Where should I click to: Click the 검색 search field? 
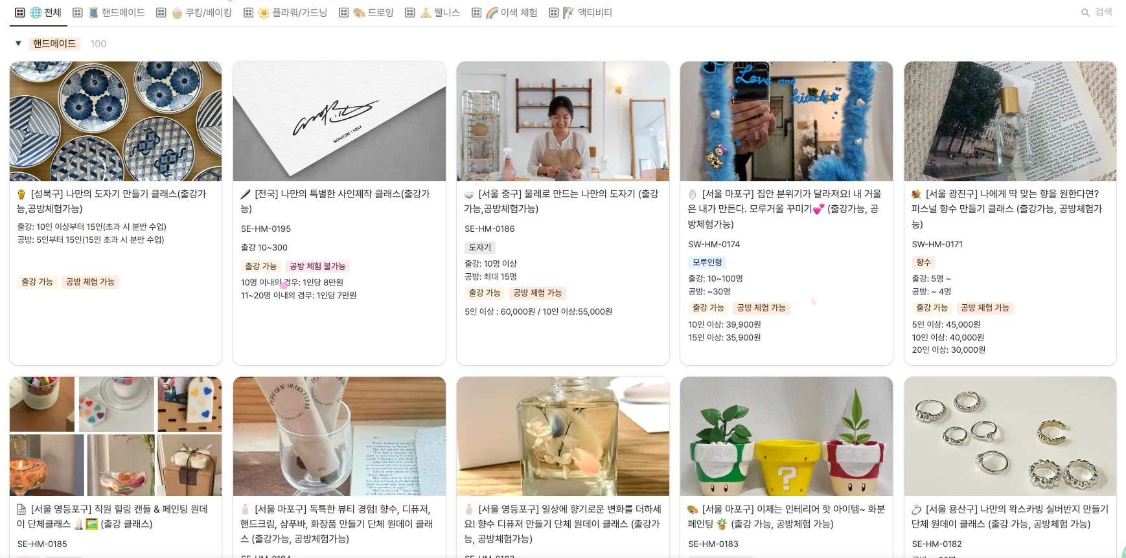tap(1097, 12)
